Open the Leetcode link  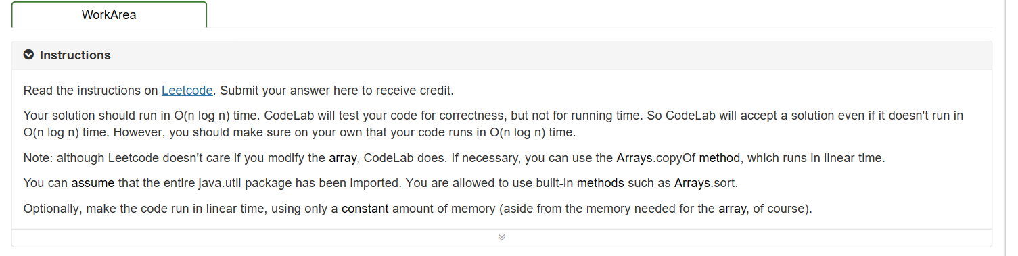pos(187,90)
